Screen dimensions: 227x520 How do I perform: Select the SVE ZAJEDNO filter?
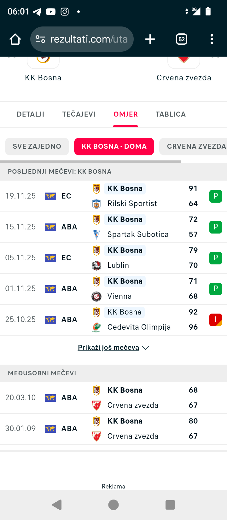pos(37,147)
